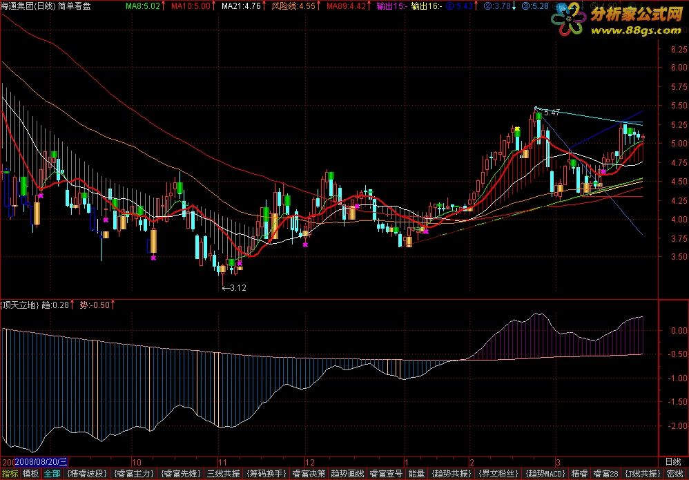689x480 pixels.
Task: Click the 海通集团(日线) 简单看盘 title
Action: click(x=46, y=6)
